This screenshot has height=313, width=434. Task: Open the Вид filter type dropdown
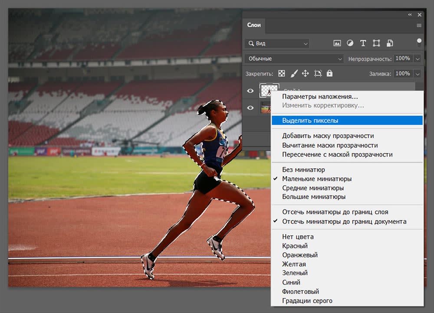pyautogui.click(x=277, y=43)
